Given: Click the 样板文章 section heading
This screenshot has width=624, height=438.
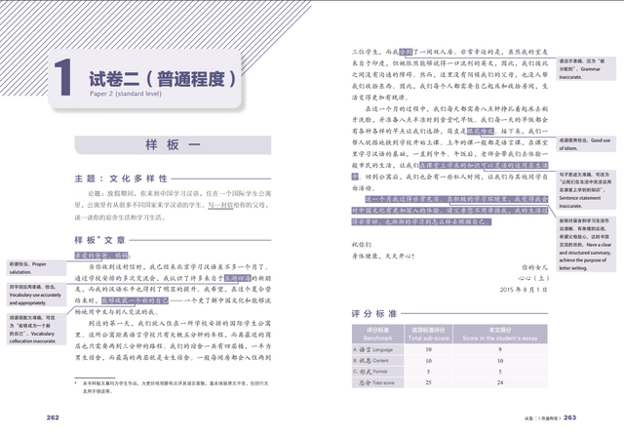Looking at the screenshot, I should 99,240.
